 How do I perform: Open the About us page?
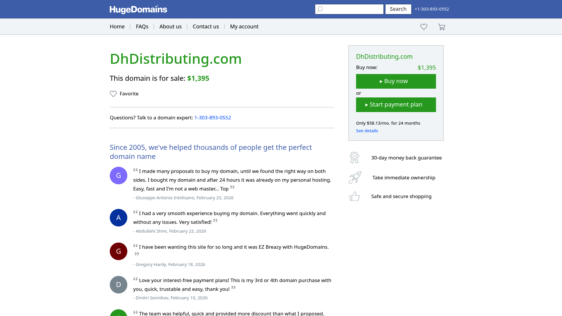170,26
